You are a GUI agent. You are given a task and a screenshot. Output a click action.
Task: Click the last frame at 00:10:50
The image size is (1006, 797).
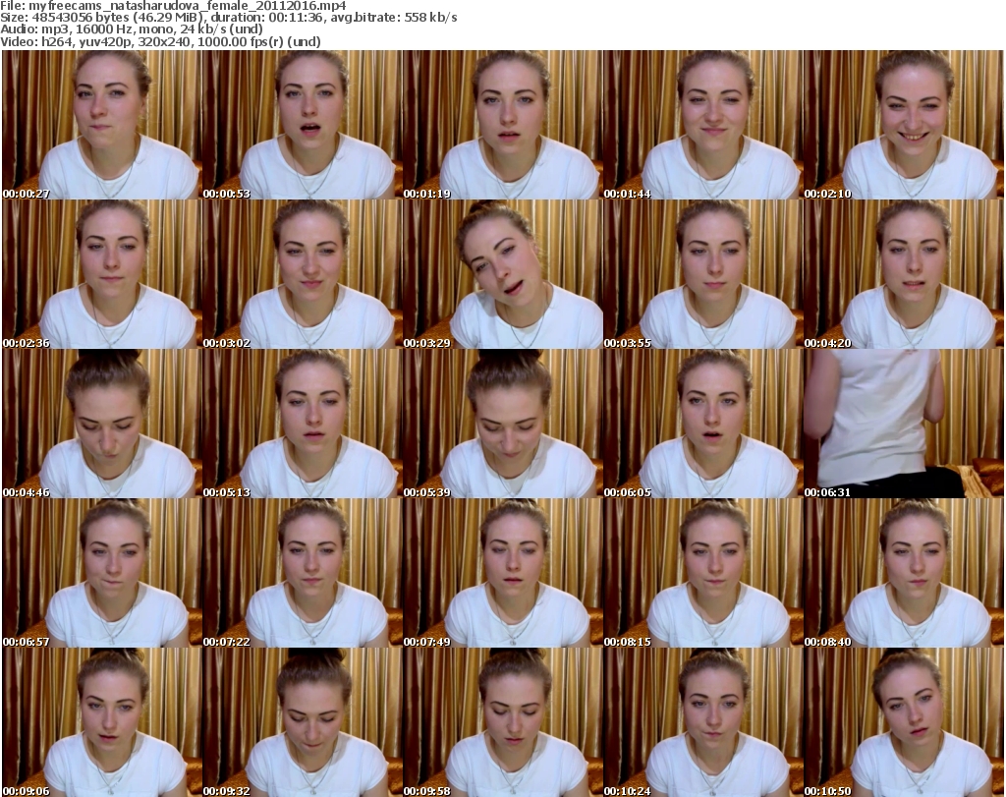pos(903,721)
